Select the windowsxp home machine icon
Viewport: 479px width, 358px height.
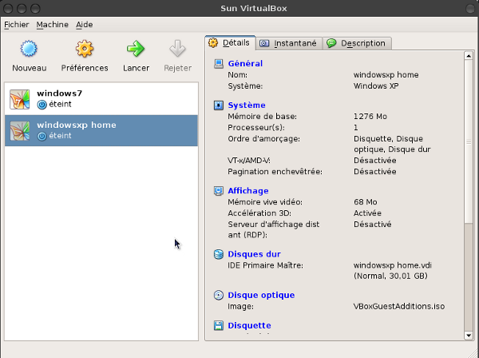(x=19, y=131)
